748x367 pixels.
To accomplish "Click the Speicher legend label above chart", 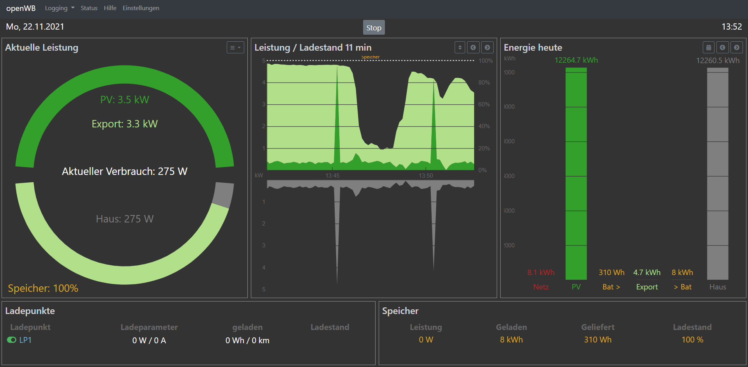I will coord(370,57).
